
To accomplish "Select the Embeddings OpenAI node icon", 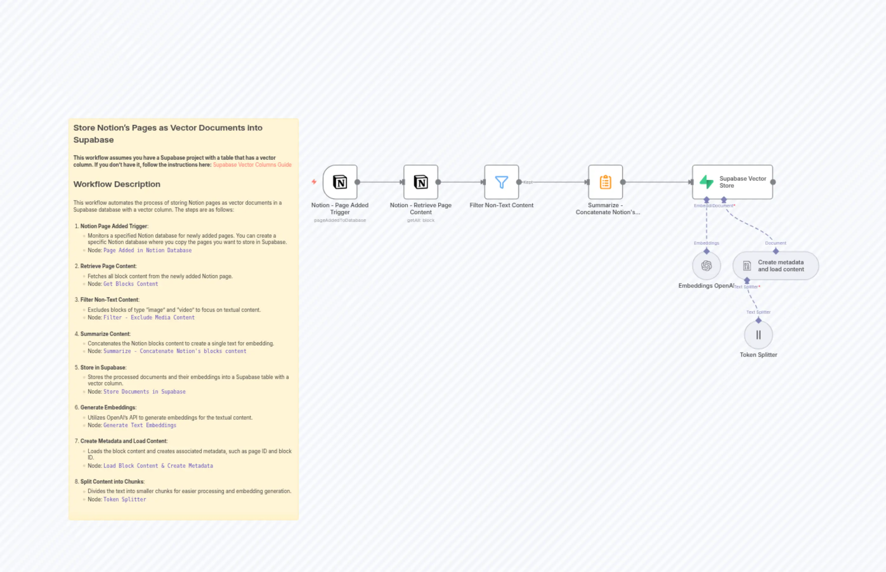I will pos(706,266).
